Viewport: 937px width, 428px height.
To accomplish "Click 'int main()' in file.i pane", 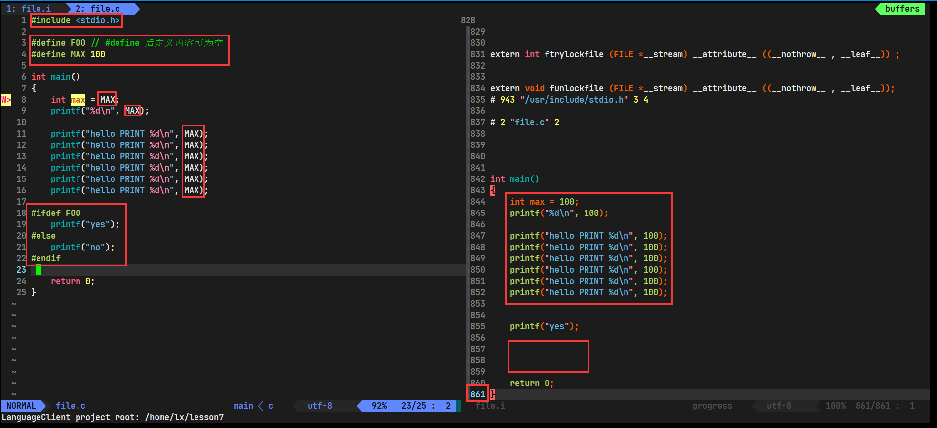I will [x=514, y=179].
